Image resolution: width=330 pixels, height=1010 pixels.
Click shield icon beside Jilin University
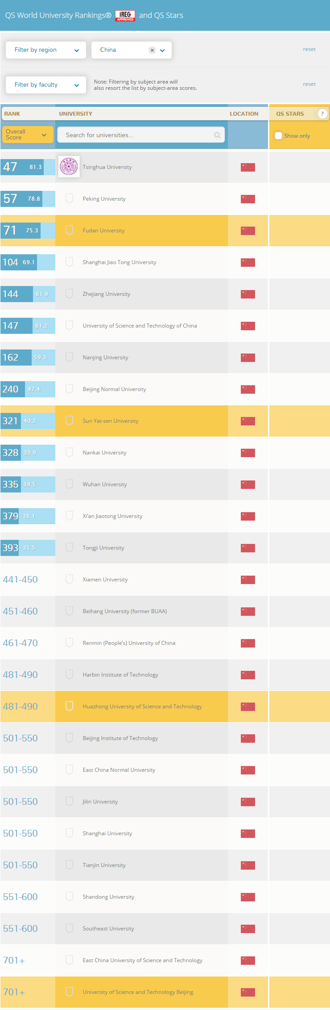pos(69,801)
